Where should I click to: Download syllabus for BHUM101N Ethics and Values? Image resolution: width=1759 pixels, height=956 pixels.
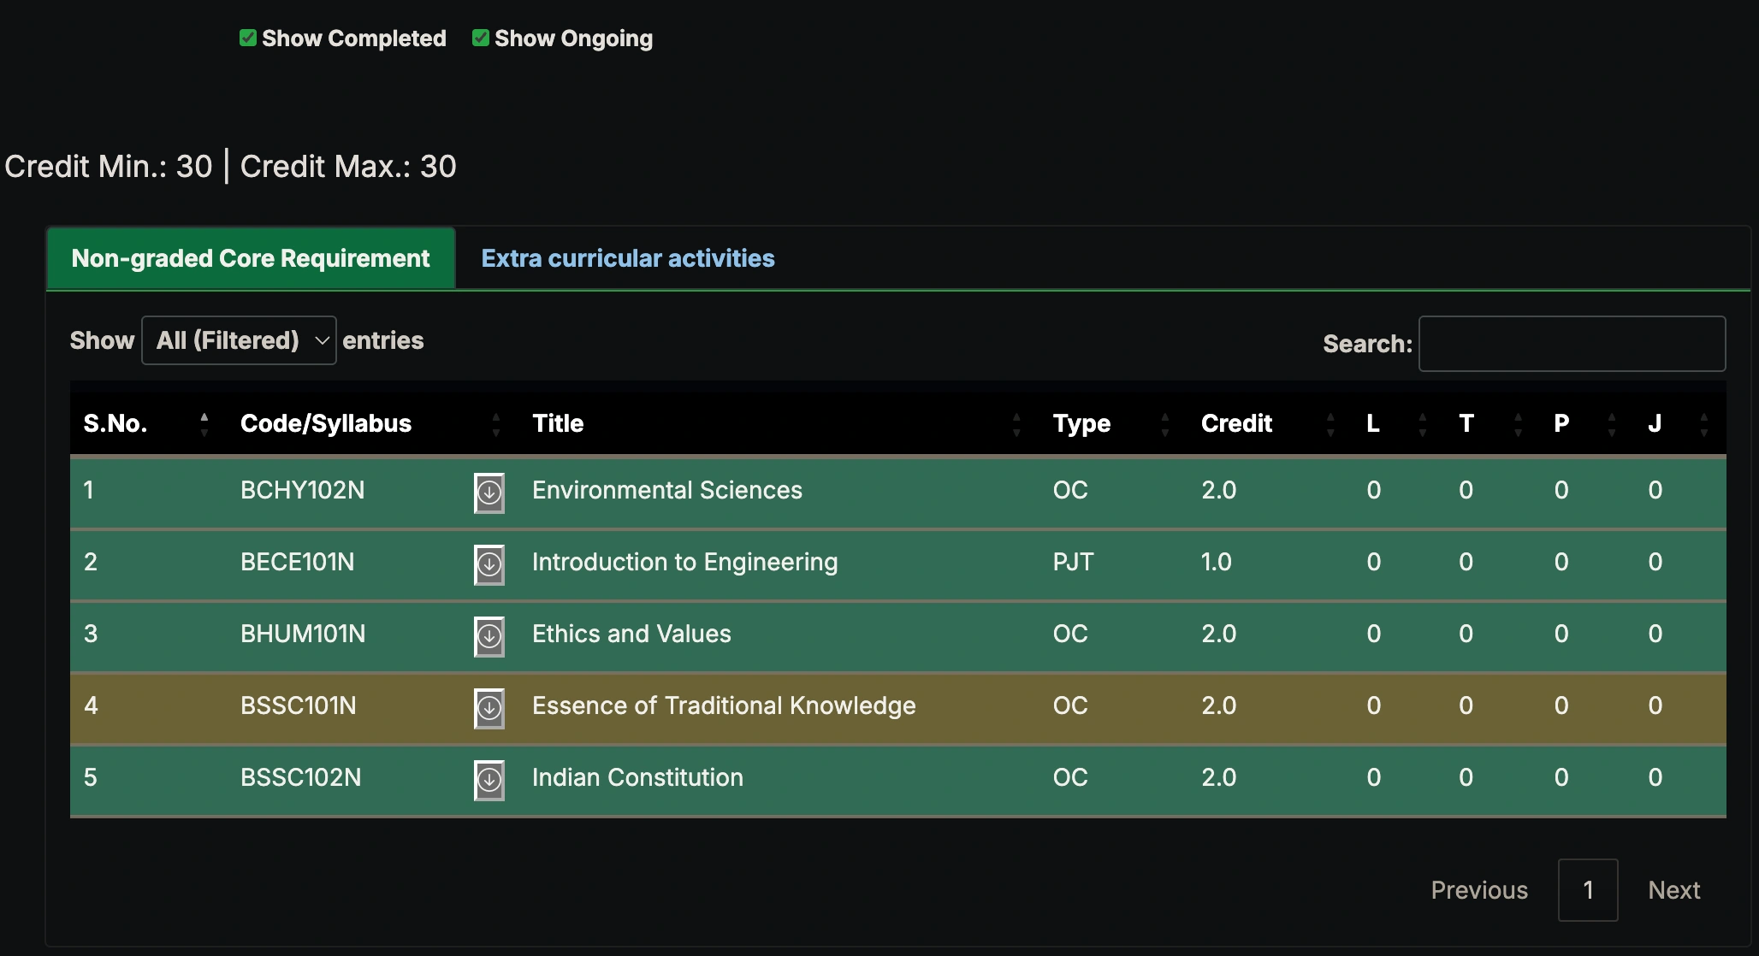coord(489,636)
